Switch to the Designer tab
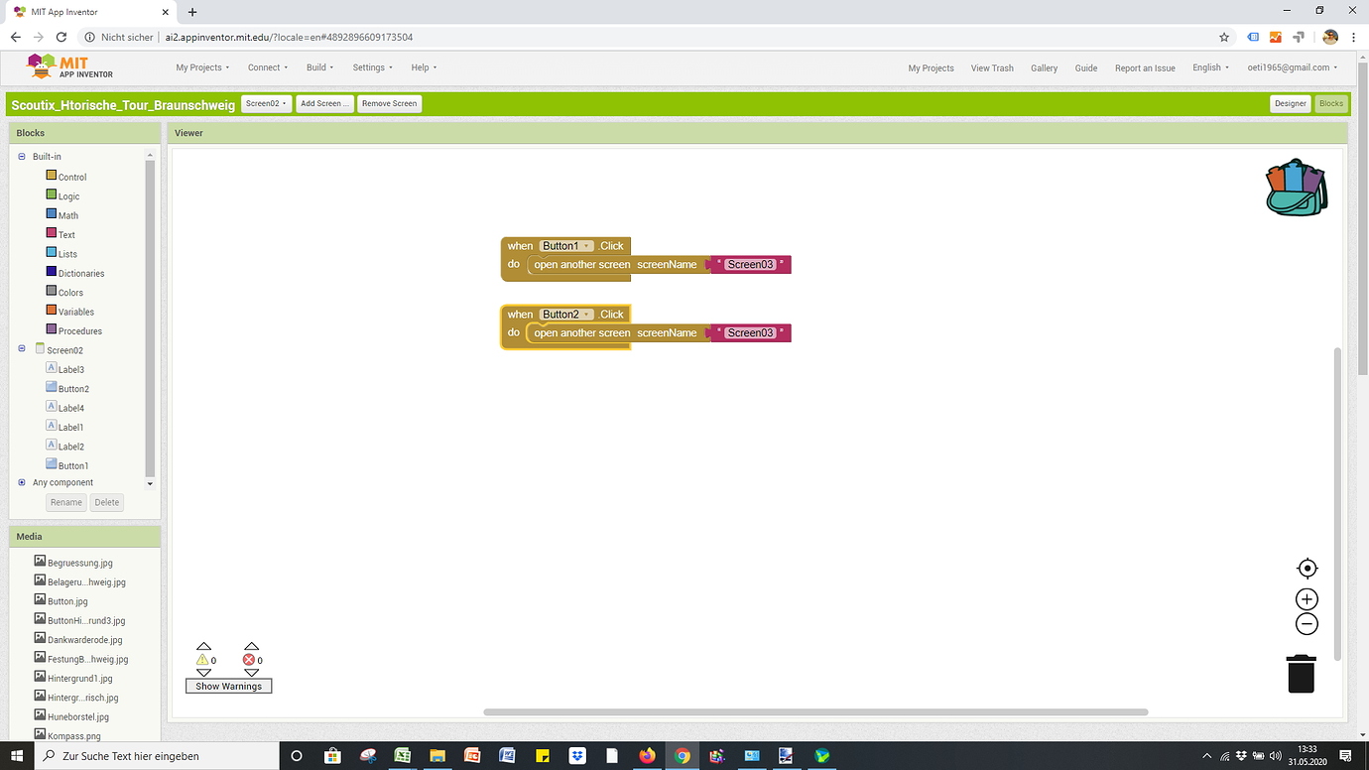The image size is (1369, 770). pos(1290,103)
